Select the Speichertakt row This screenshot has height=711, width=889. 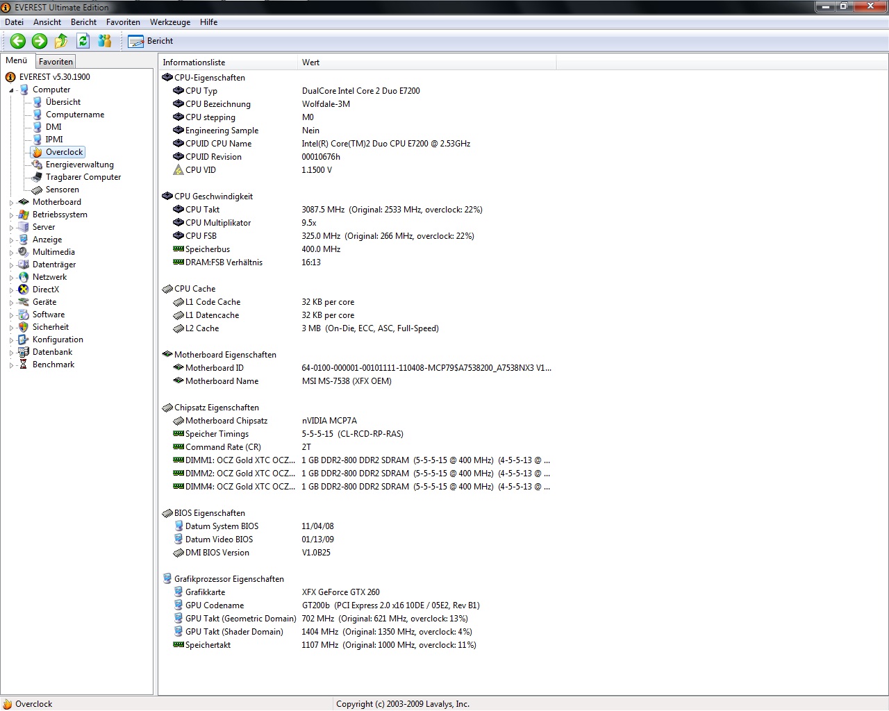[356, 645]
